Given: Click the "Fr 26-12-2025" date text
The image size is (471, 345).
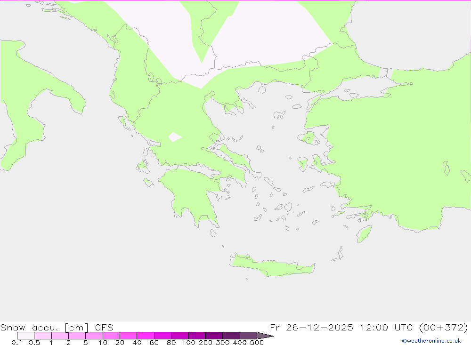Looking at the screenshot, I should point(312,327).
